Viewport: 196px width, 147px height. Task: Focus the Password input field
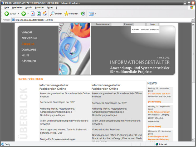pyautogui.click(x=140, y=24)
